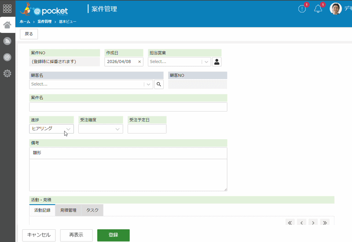This screenshot has height=242, width=352.
Task: Click the home icon in sidebar
Action: pos(7,25)
